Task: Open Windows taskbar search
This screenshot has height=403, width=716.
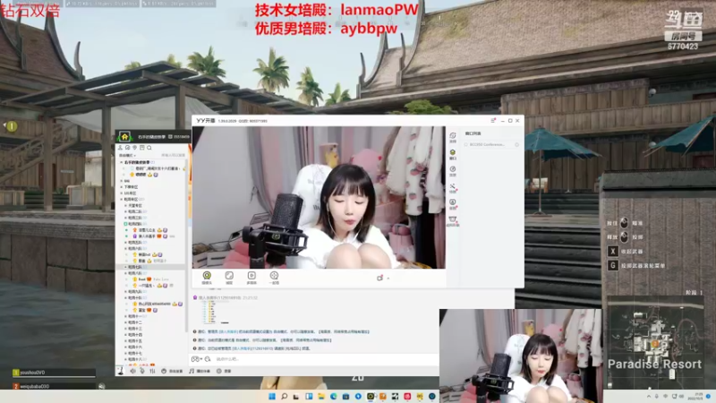Action: 284,396
